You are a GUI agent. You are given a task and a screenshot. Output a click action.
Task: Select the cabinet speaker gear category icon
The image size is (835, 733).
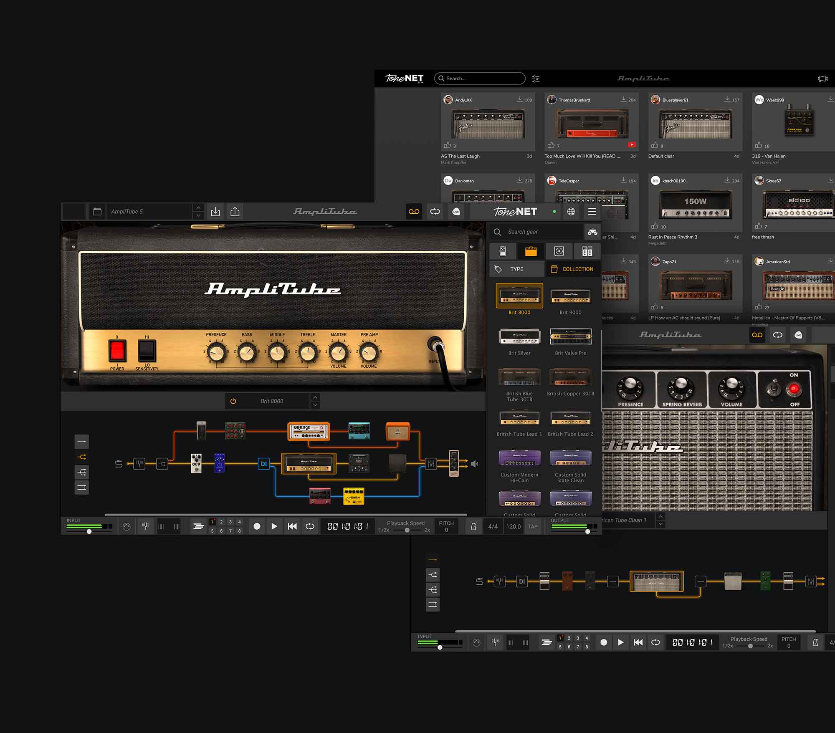click(559, 251)
